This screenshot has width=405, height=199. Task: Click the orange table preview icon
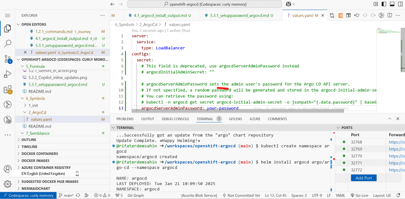341,15
